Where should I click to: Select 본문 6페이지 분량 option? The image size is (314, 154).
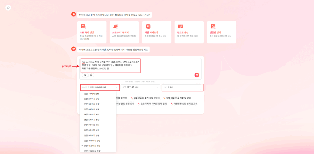click(x=98, y=120)
